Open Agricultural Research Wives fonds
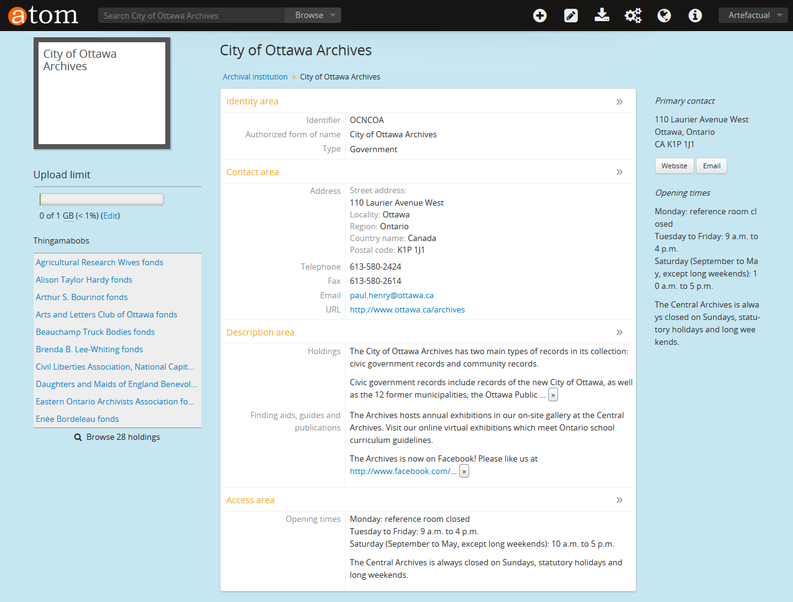This screenshot has width=793, height=602. click(x=99, y=263)
